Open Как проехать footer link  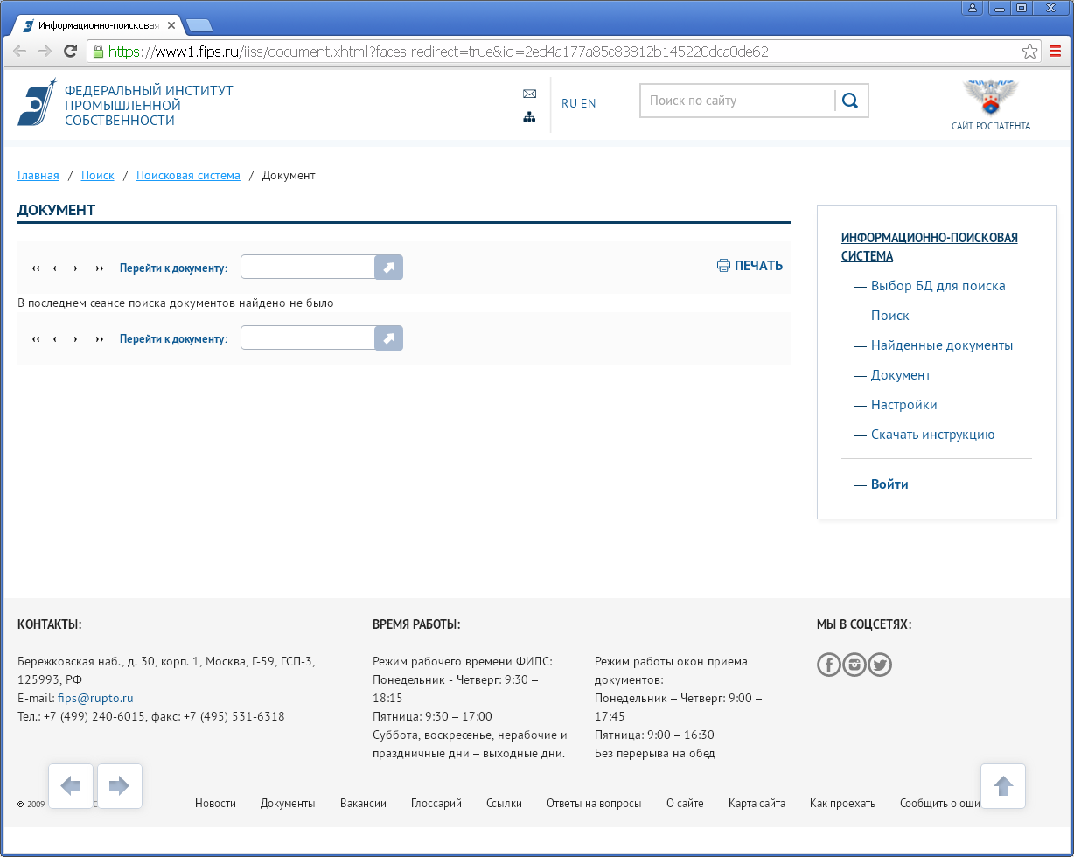(x=842, y=803)
